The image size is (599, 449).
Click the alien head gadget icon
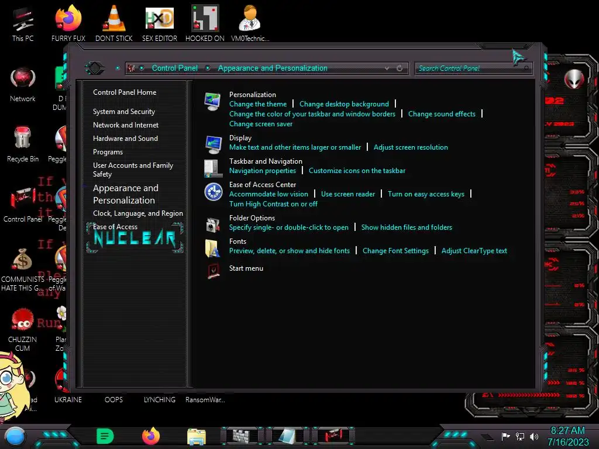tap(574, 79)
